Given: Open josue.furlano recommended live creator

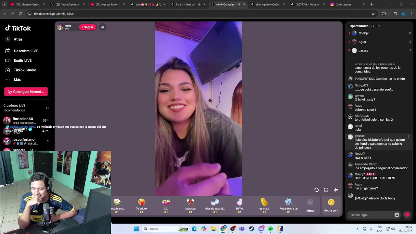Looking at the screenshot, I should tap(26, 141).
